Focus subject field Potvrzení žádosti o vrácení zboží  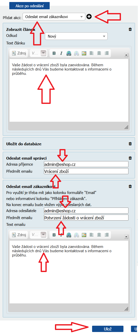click(x=86, y=218)
